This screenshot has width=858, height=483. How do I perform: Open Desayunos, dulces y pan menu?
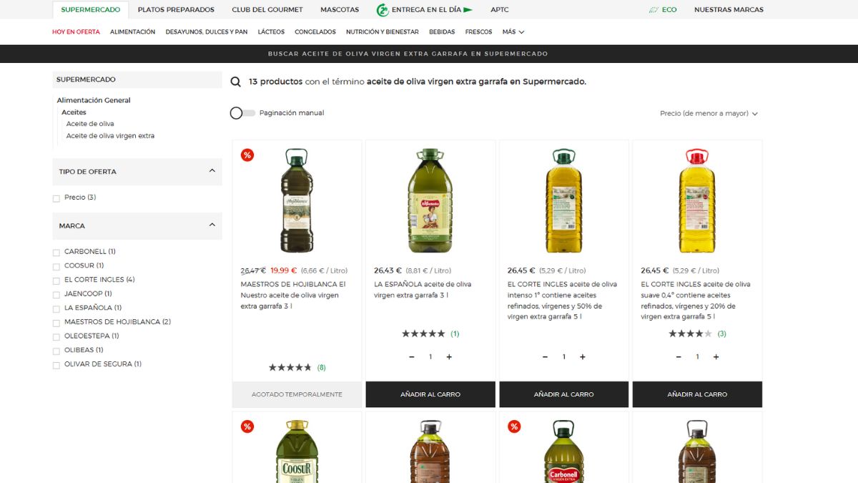(x=207, y=32)
